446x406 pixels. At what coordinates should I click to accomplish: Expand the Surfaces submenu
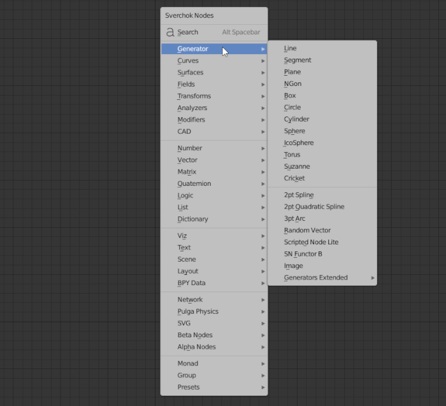pyautogui.click(x=214, y=73)
